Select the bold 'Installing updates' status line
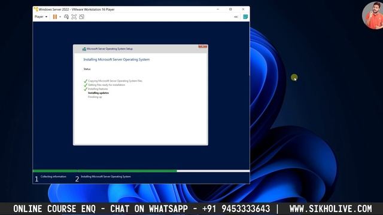383x215 pixels. point(98,93)
